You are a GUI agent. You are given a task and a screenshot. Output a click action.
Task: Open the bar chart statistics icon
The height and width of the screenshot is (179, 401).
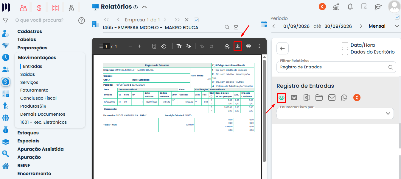(x=336, y=7)
